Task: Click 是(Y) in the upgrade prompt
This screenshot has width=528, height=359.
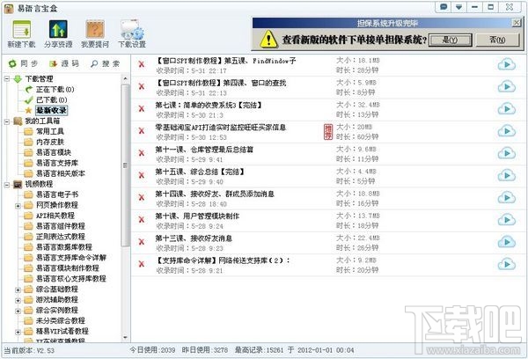Action: pyautogui.click(x=450, y=40)
